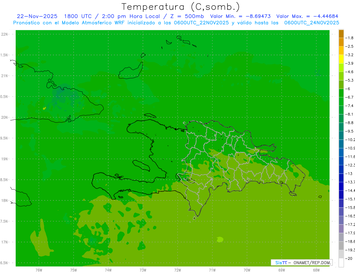Click the "-8.8" colorbar value
The image size is (355, 274).
(x=349, y=123)
